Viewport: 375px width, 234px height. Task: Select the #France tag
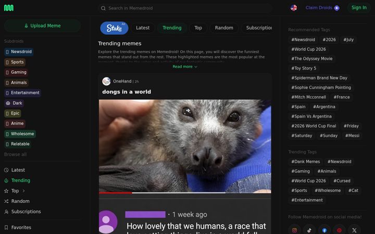coord(342,97)
